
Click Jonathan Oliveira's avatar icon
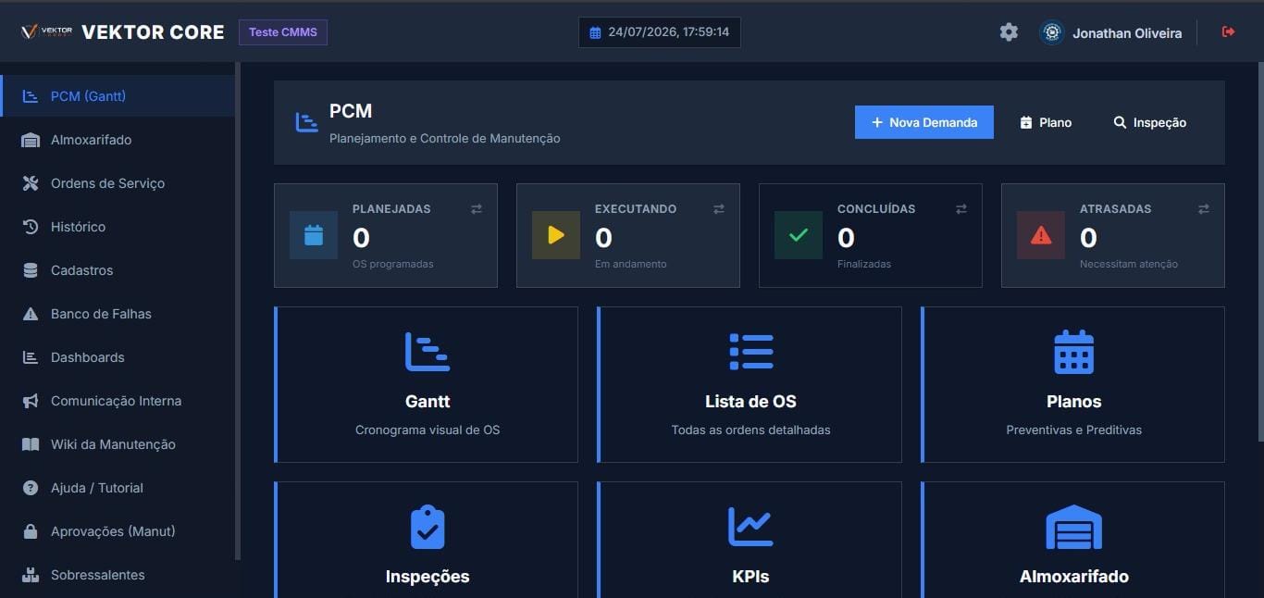tap(1052, 32)
